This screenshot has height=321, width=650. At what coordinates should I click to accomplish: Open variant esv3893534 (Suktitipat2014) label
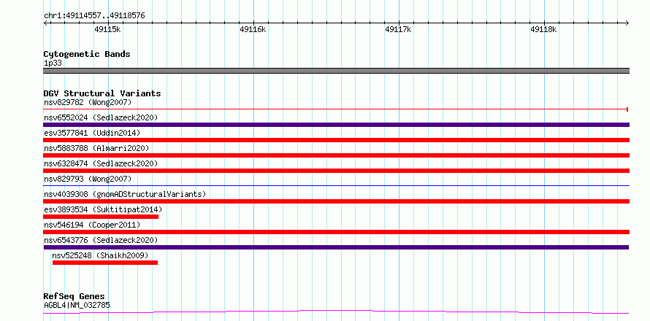click(x=103, y=209)
